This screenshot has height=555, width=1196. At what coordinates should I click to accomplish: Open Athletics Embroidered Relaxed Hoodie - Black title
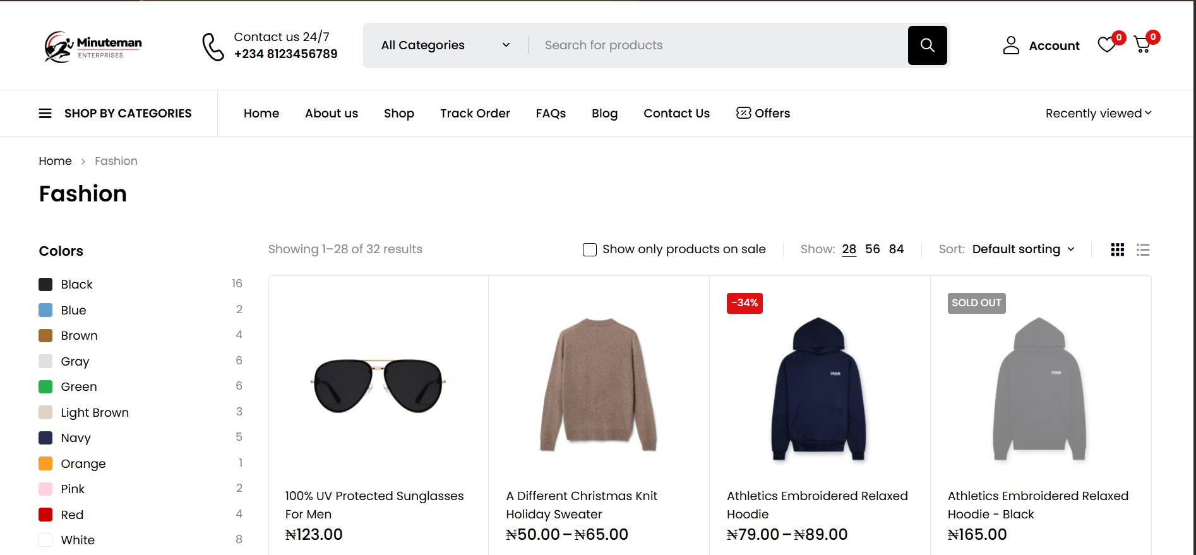click(x=1038, y=505)
